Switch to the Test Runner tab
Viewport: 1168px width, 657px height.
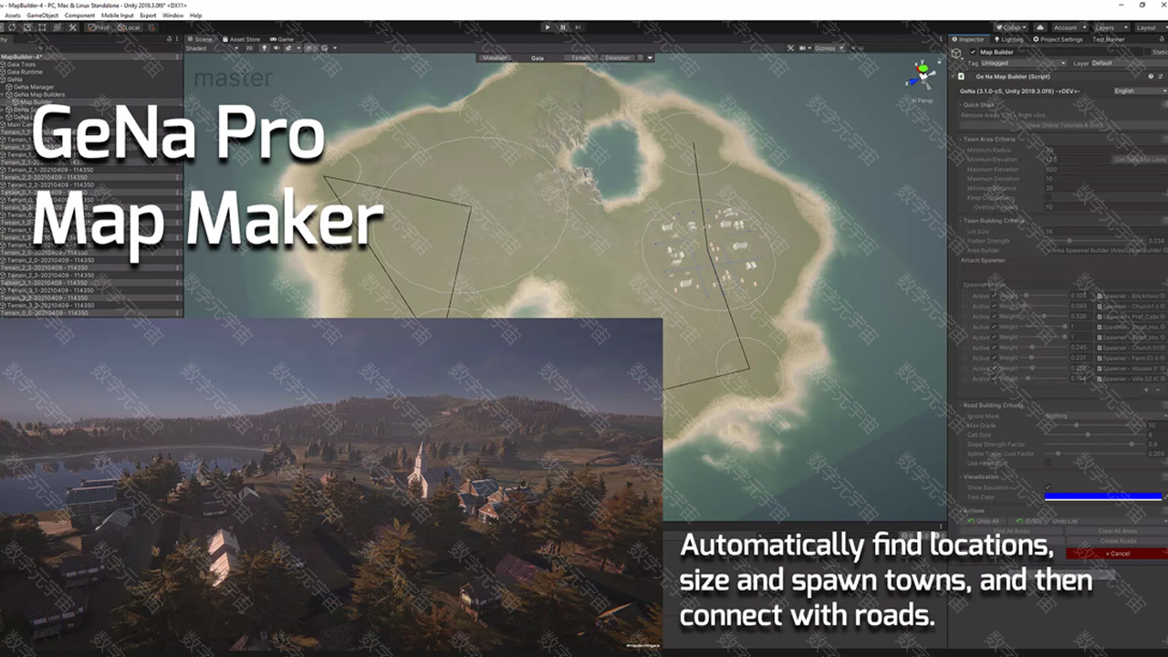pyautogui.click(x=1109, y=39)
